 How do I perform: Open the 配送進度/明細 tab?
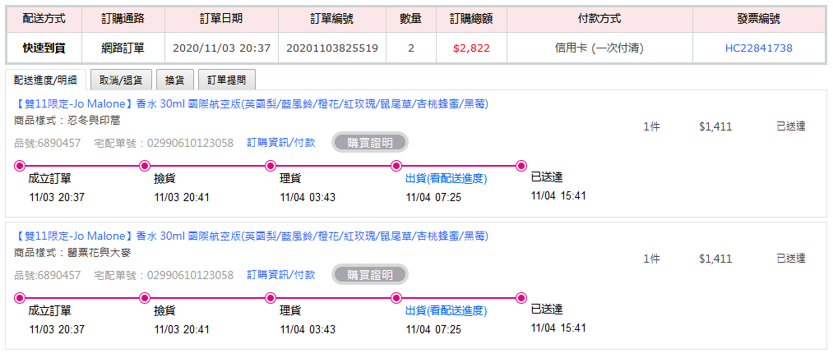(45, 80)
